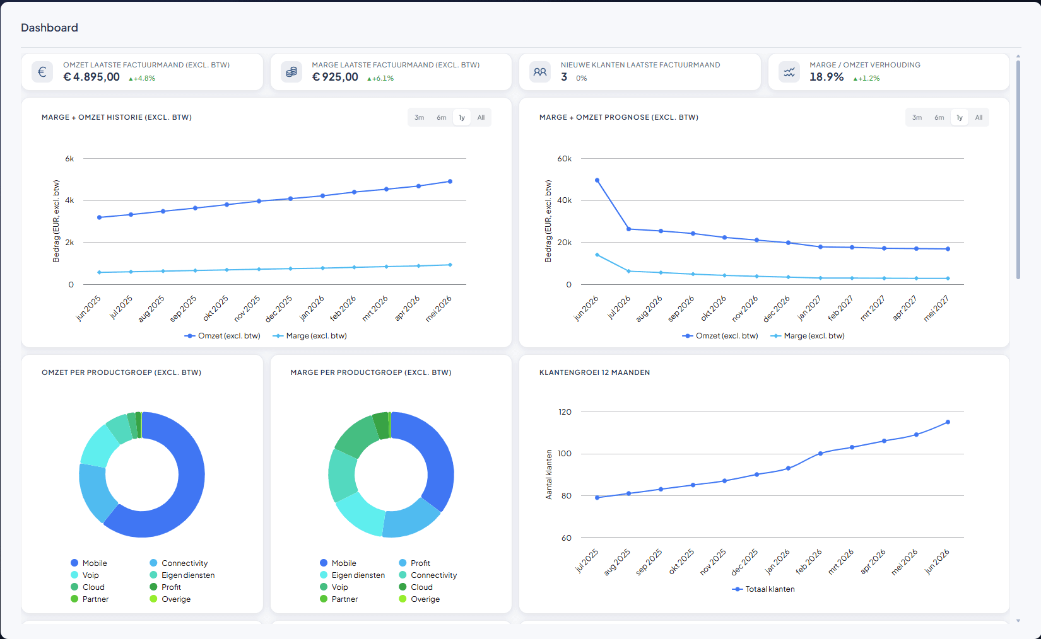The width and height of the screenshot is (1041, 639).
Task: Click the € 925,00 marge value
Action: (335, 77)
